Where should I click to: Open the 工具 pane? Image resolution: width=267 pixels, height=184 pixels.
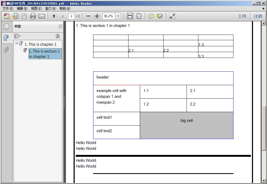tap(242, 16)
